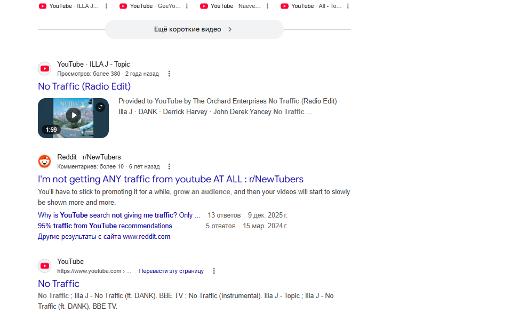Image resolution: width=511 pixels, height=313 pixels.
Task: Open 'Why is YouTube search not giving me traffic' sublink
Action: 119,215
